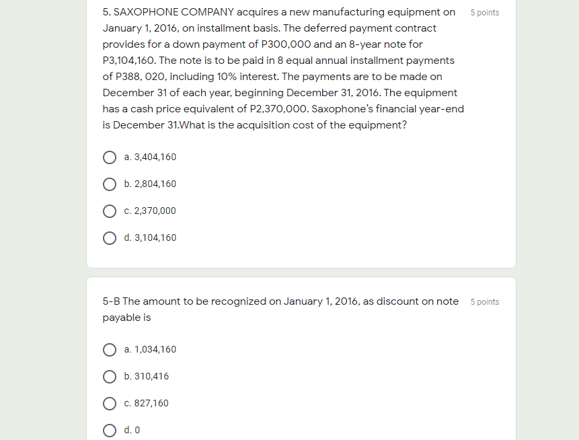Pick the radio circle for d. 0

click(110, 431)
